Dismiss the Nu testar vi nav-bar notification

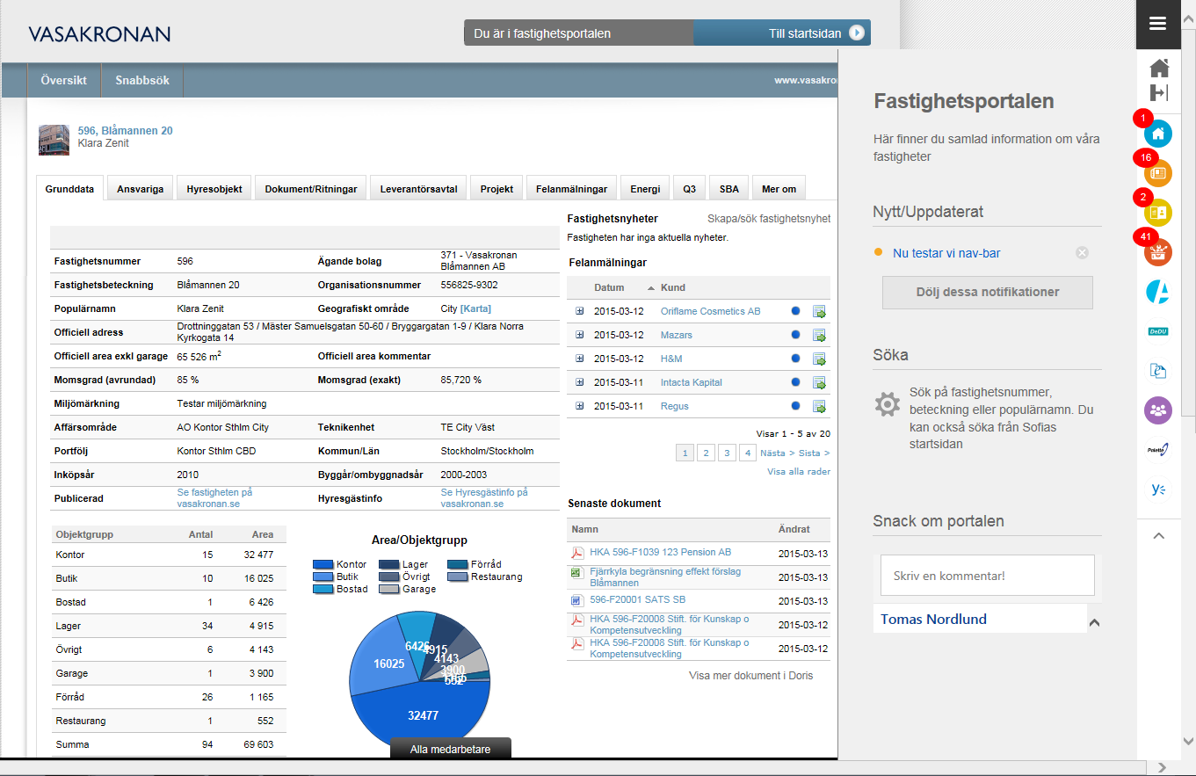(1083, 253)
